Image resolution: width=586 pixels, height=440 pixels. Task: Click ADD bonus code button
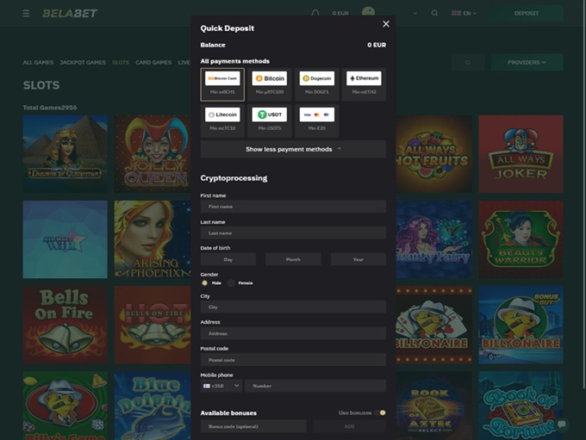(349, 426)
